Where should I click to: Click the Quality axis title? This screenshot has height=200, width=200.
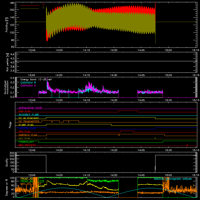tap(7, 162)
